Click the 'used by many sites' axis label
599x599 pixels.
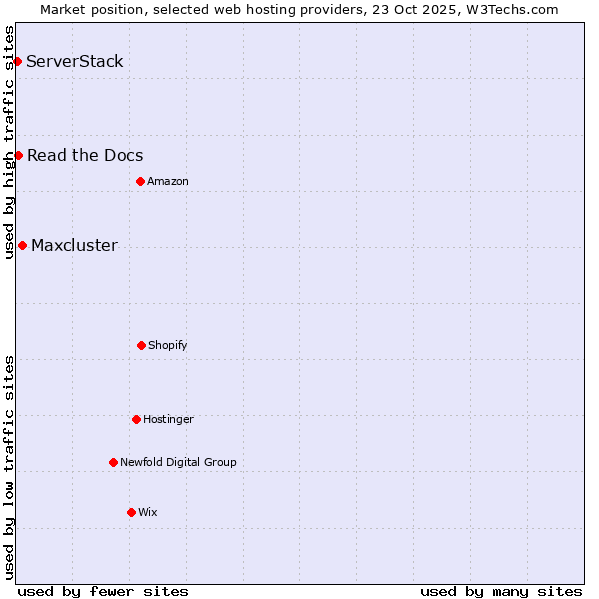pos(501,591)
